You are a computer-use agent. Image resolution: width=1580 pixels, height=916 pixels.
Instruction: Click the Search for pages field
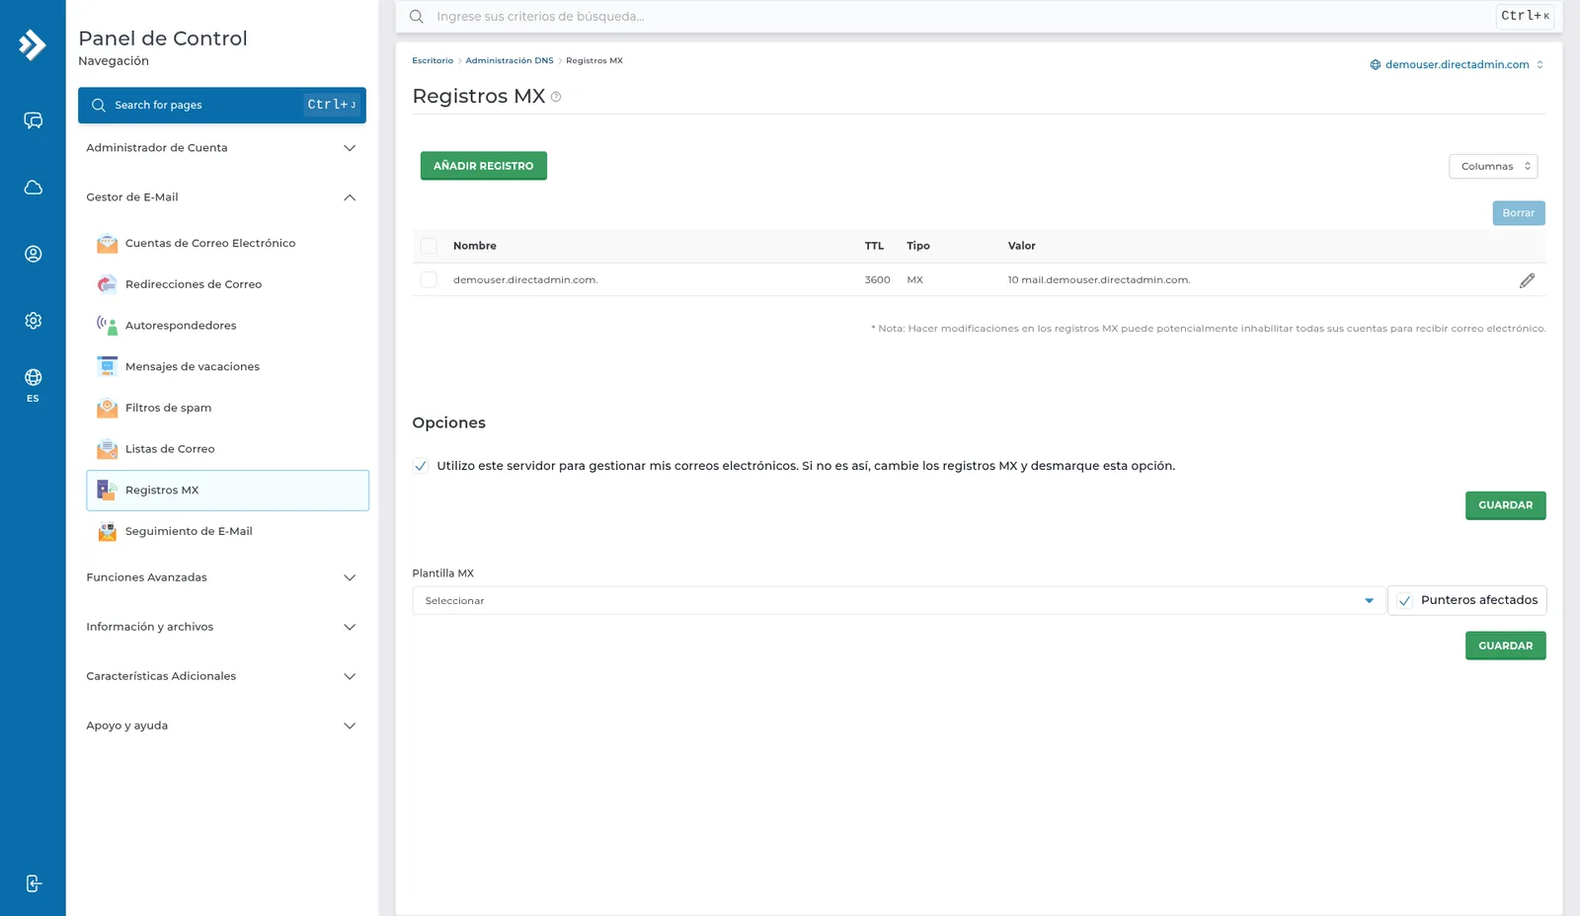coord(221,105)
